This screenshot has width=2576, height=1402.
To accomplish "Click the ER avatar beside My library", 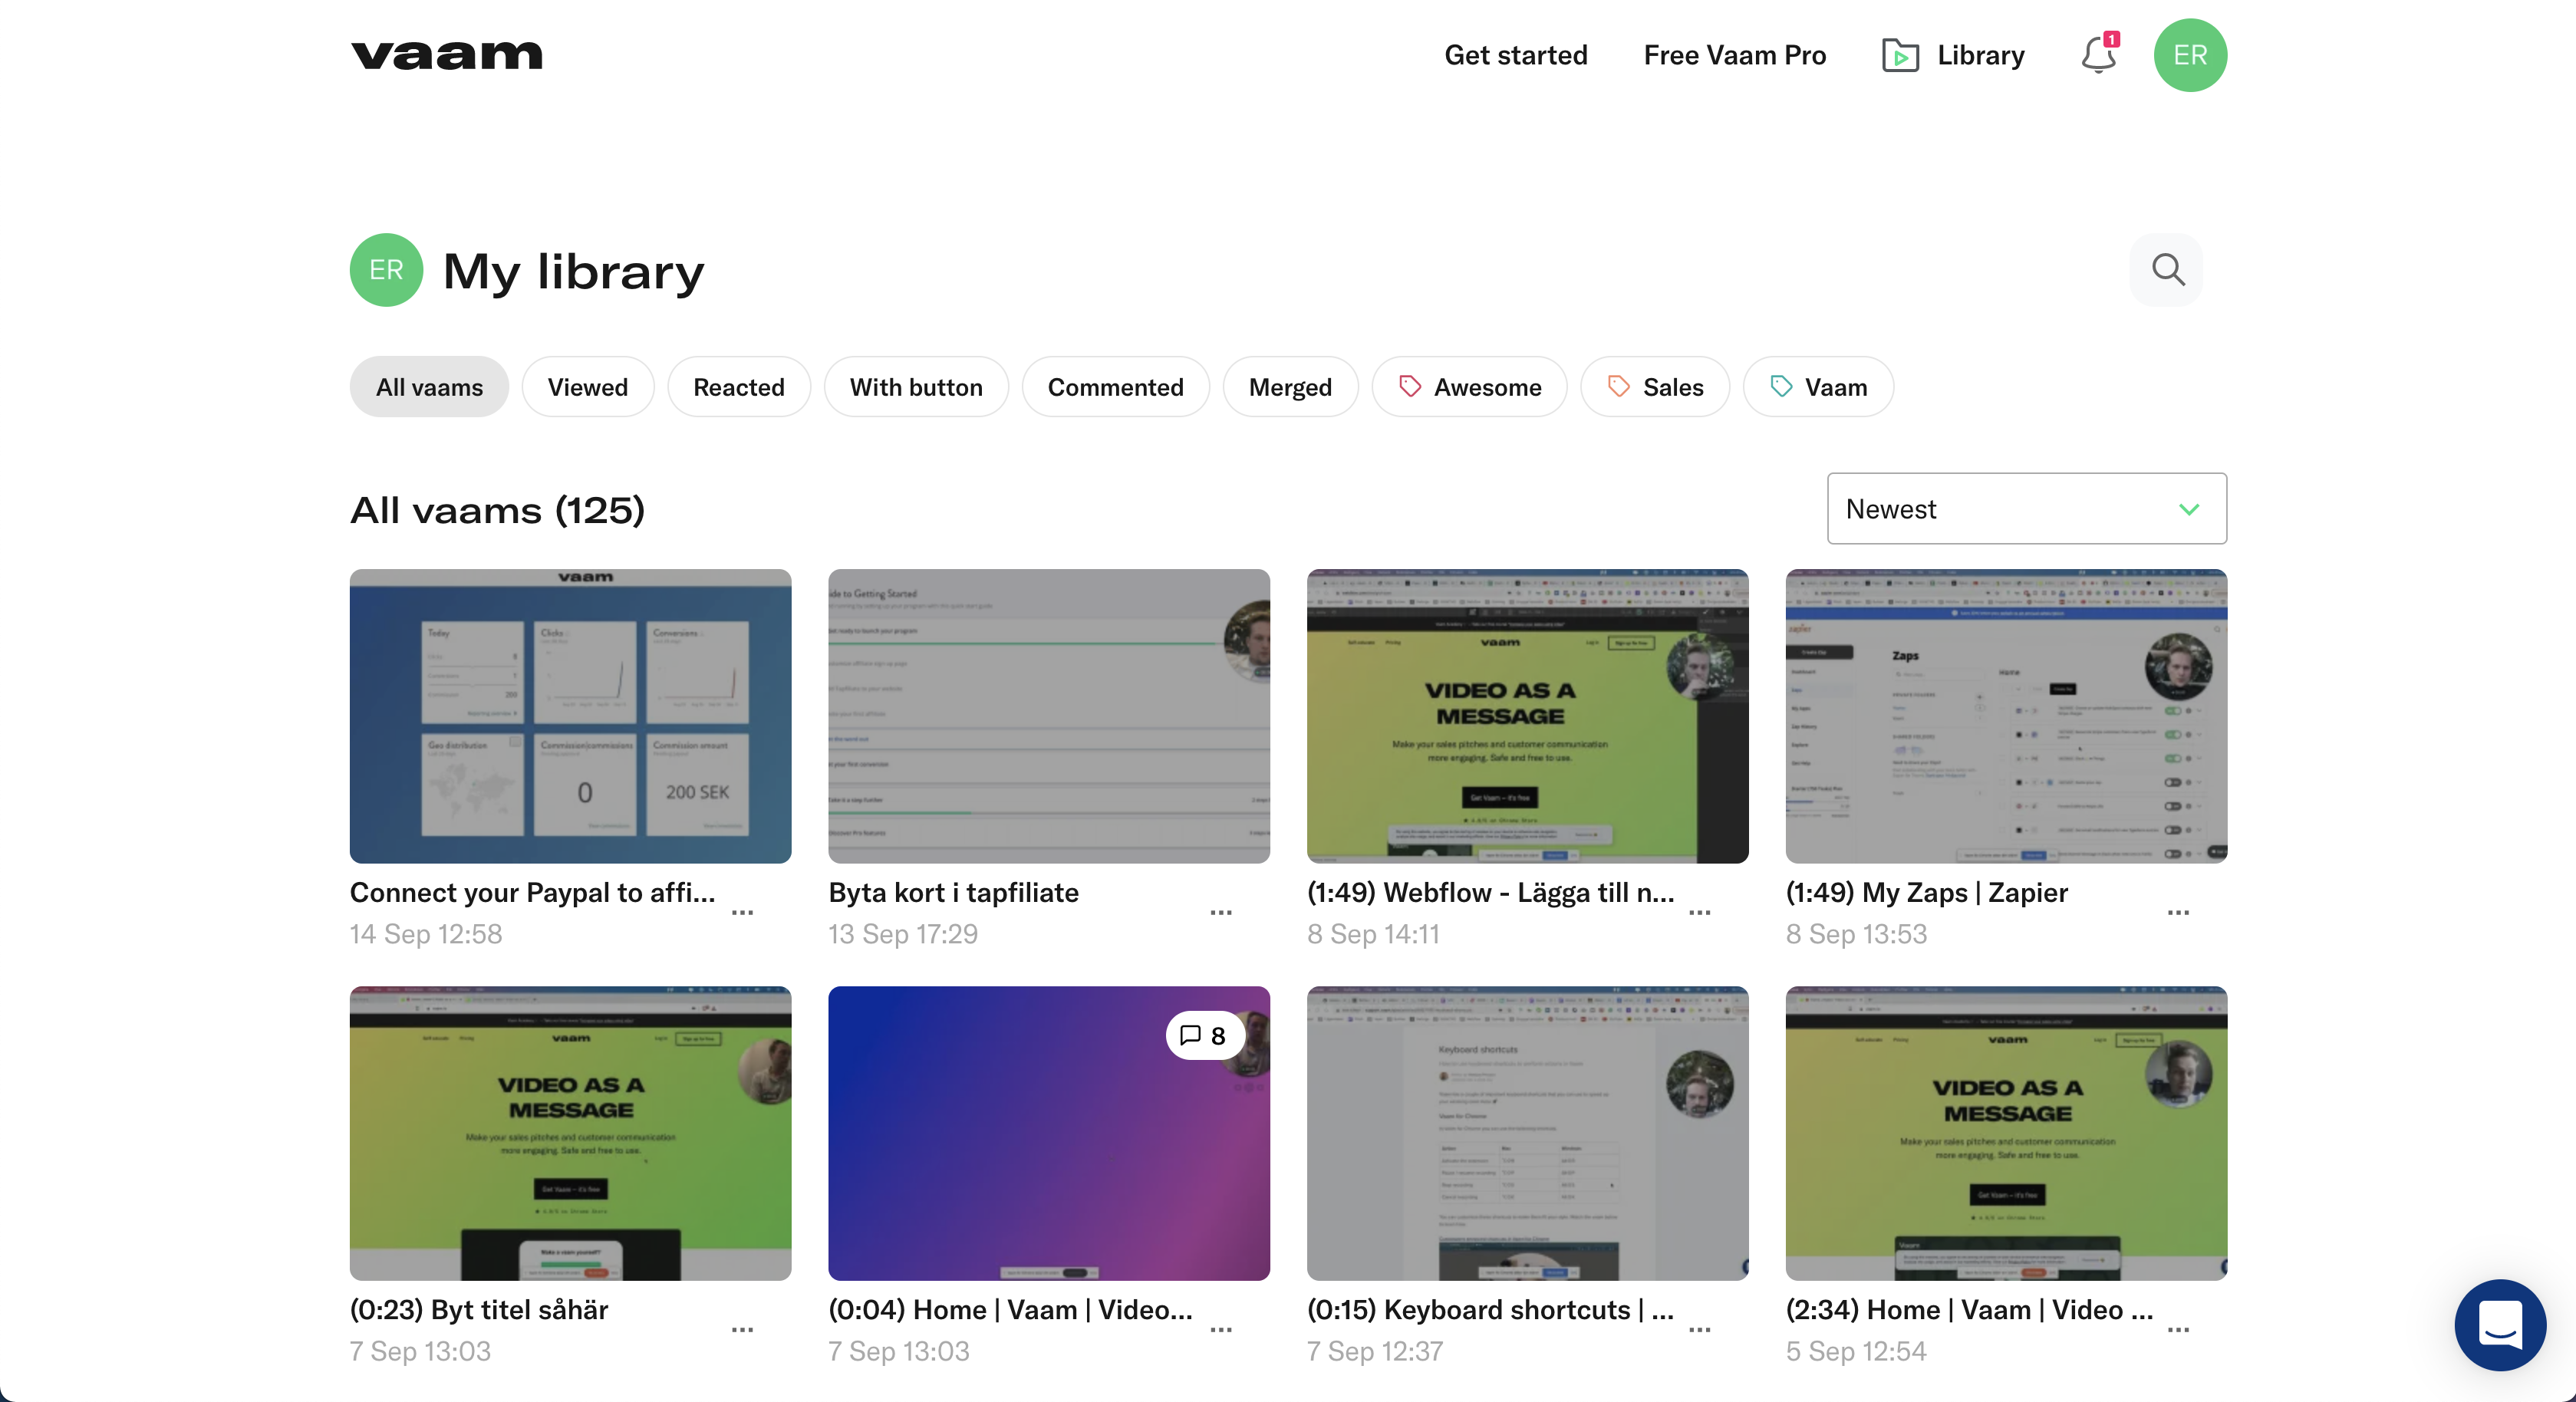I will click(x=386, y=270).
